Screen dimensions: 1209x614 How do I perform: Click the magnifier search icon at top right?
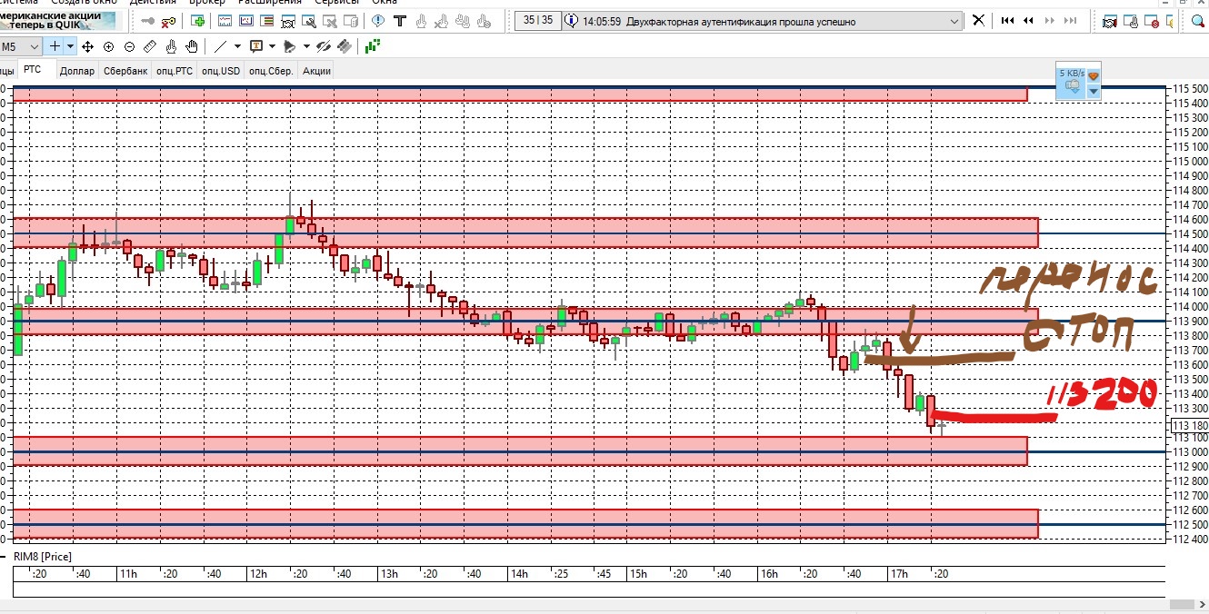pos(1197,21)
